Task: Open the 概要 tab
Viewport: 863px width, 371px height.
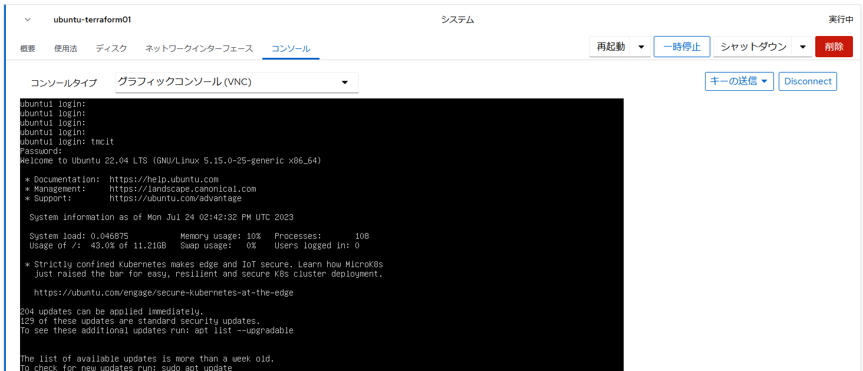Action: 28,48
